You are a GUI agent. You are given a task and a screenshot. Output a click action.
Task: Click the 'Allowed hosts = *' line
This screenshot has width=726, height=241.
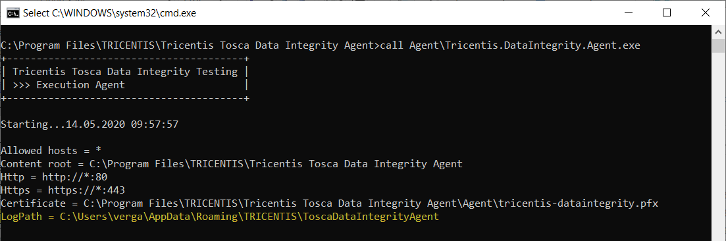51,151
